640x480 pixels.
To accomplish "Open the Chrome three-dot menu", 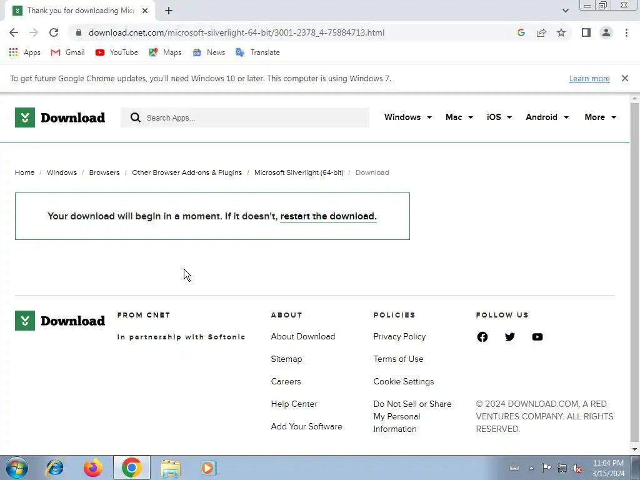I will [x=626, y=32].
